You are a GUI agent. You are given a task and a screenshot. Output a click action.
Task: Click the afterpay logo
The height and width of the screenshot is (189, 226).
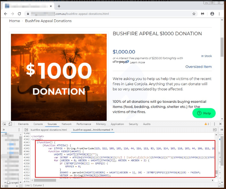[x=121, y=62]
